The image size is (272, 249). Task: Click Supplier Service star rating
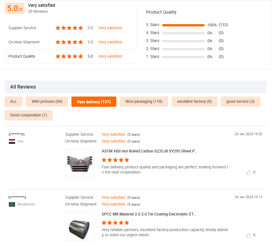[x=69, y=28]
